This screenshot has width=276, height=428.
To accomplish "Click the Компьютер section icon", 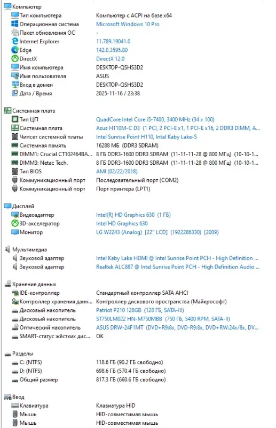I will click(x=7, y=6).
